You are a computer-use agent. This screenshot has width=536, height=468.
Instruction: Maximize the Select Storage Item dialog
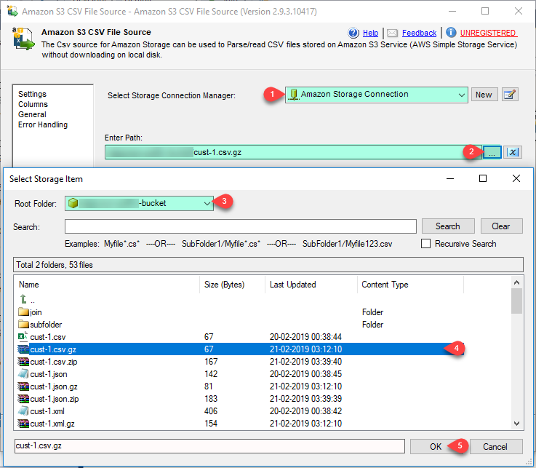(x=483, y=178)
